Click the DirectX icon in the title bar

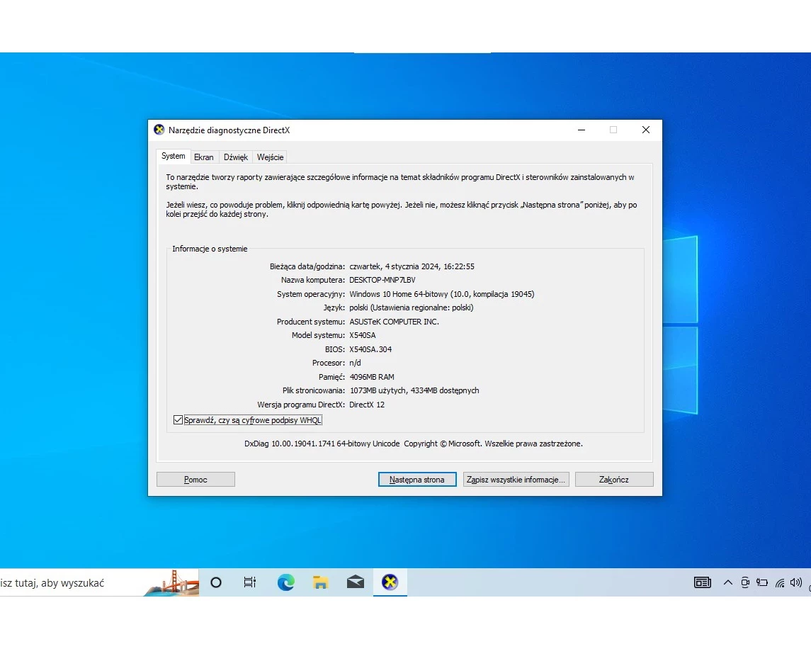coord(159,130)
